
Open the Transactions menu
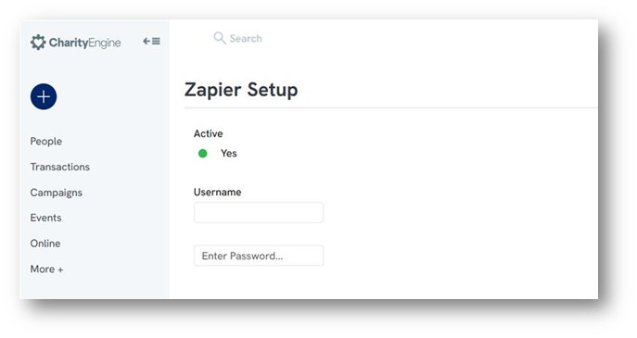click(x=60, y=167)
